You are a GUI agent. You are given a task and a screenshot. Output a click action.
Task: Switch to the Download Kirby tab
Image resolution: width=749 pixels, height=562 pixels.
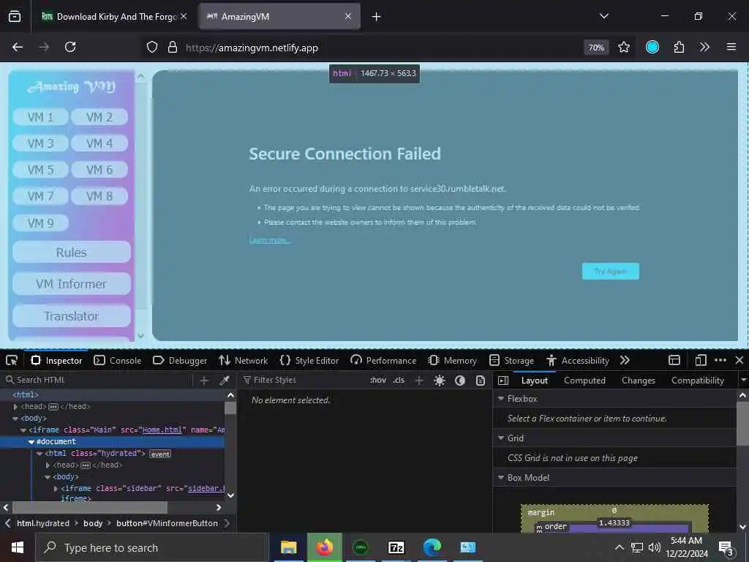coord(110,17)
